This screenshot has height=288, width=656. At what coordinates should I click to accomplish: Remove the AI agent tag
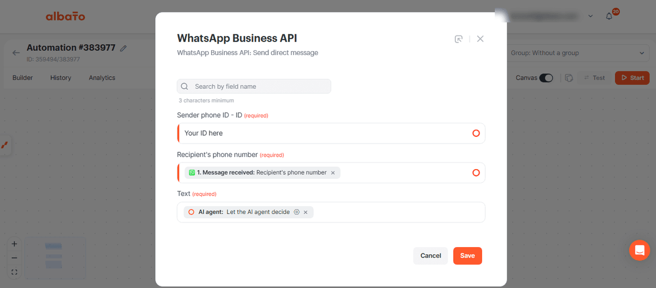(306, 212)
